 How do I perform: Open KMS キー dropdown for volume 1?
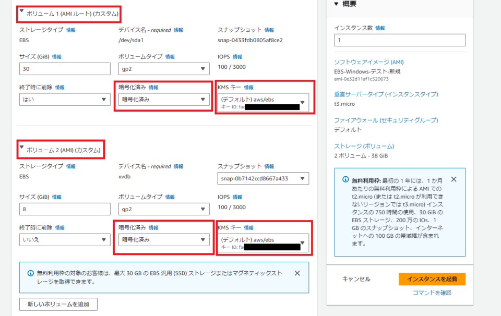click(x=263, y=102)
